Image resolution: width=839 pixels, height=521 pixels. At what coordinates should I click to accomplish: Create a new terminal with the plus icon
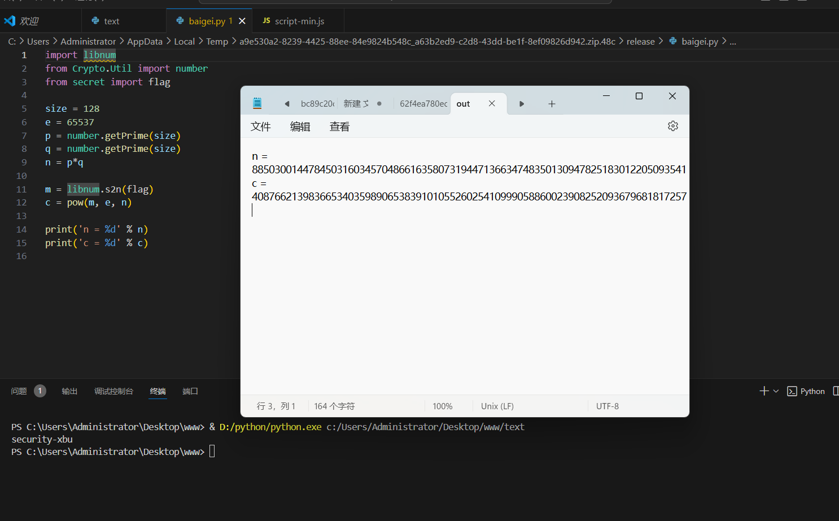coord(764,391)
